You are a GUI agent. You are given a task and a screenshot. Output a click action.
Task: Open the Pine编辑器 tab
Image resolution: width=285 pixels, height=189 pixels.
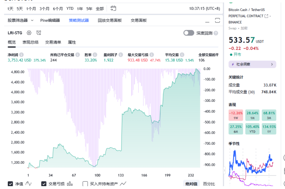coord(50,20)
